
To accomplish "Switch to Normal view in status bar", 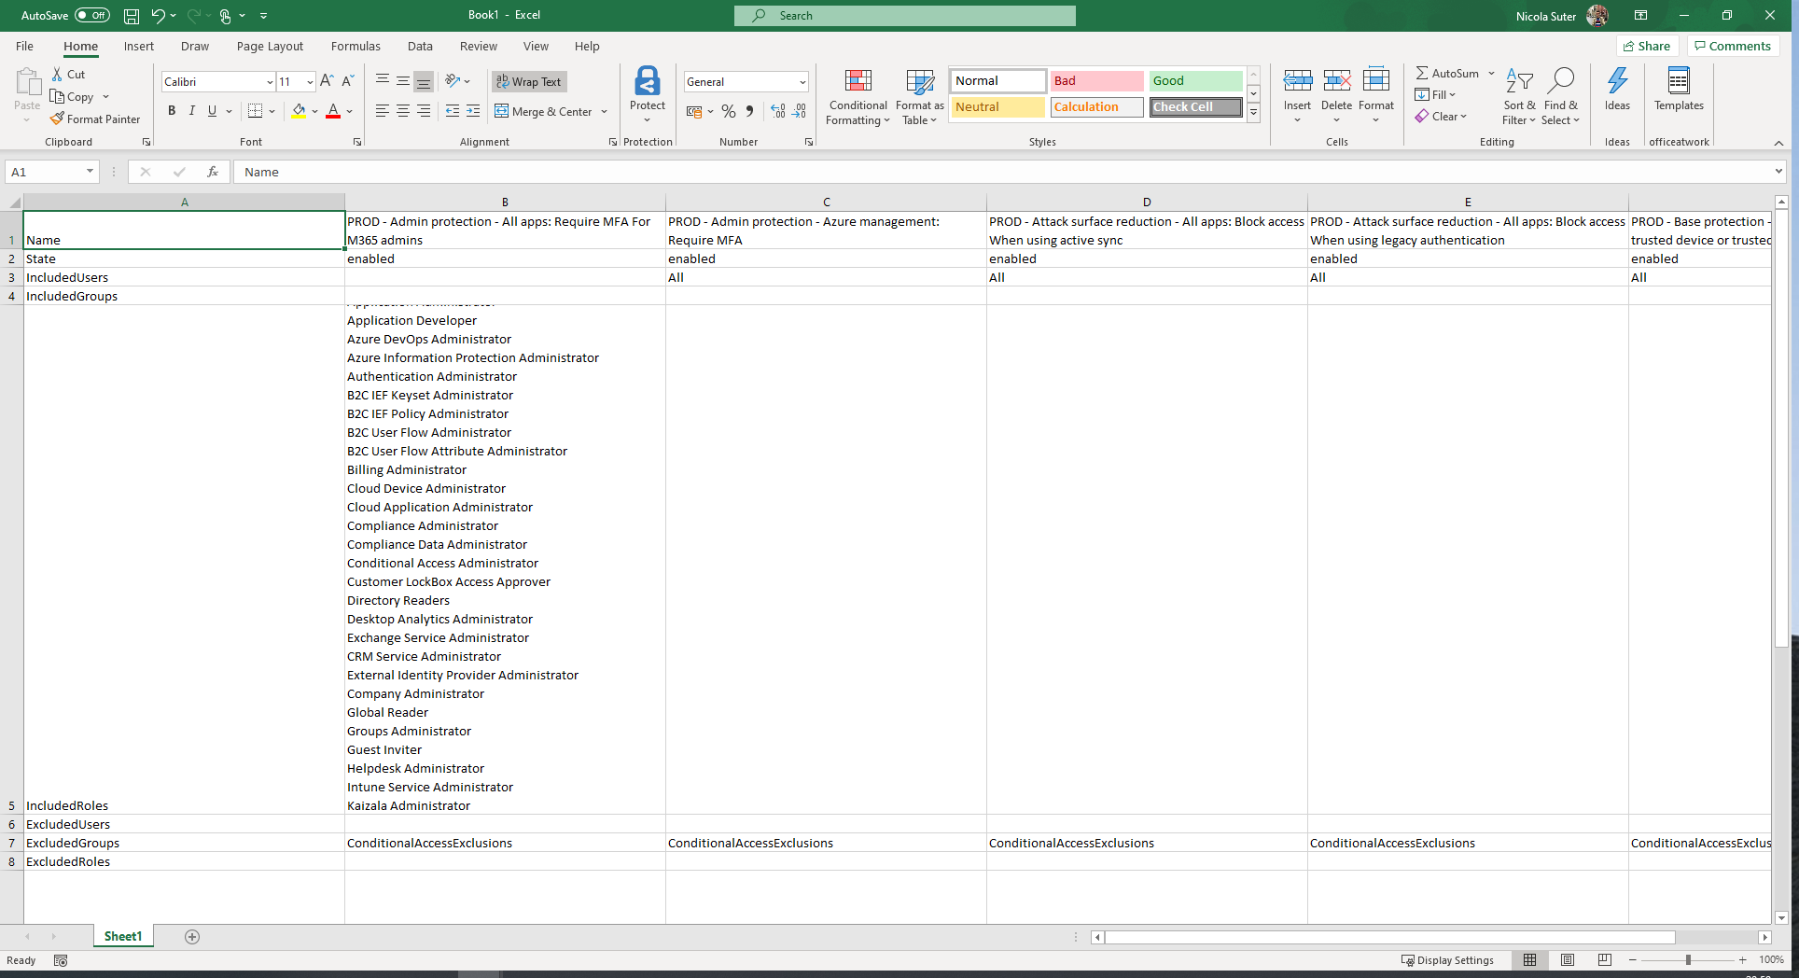I will click(1530, 960).
